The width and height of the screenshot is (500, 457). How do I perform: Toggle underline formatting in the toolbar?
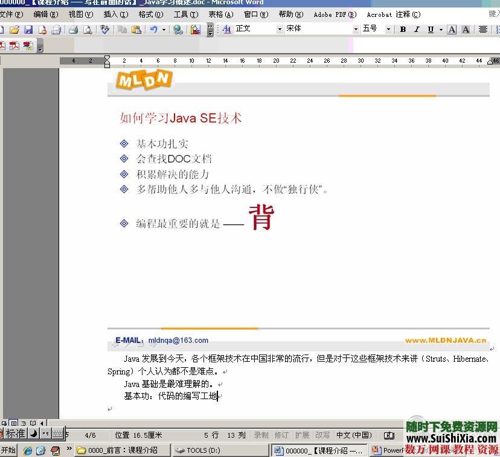(x=430, y=29)
